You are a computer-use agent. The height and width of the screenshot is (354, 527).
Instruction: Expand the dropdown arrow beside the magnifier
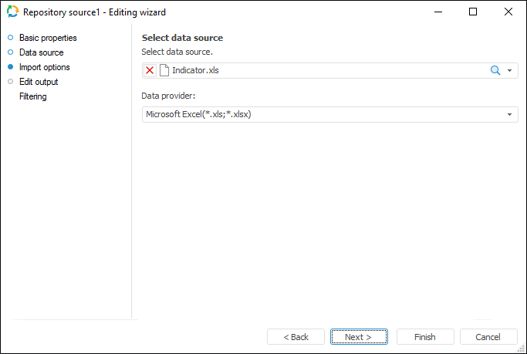pyautogui.click(x=510, y=70)
